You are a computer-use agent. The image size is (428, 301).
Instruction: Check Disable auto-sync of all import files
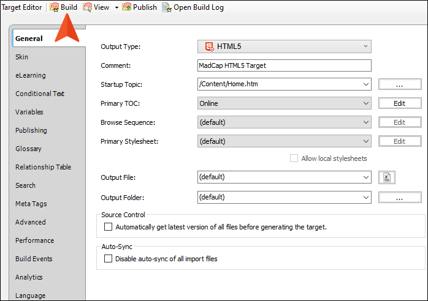point(108,259)
